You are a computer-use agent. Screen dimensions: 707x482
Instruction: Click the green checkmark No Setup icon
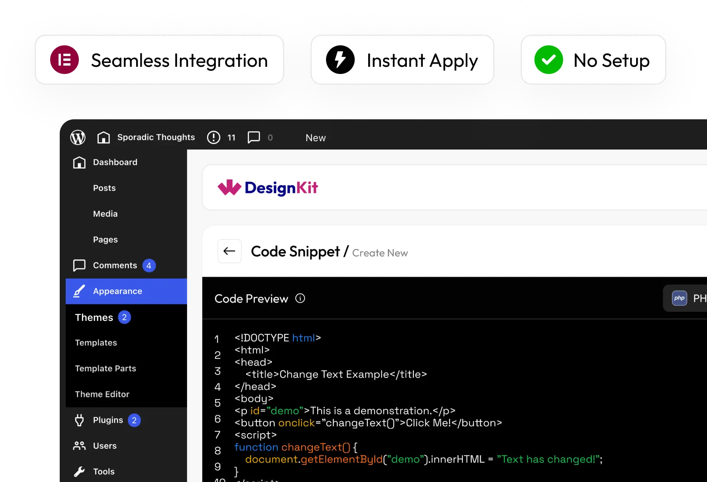(549, 60)
